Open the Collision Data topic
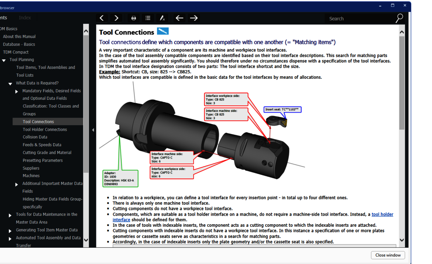The image size is (432, 264). pos(35,137)
